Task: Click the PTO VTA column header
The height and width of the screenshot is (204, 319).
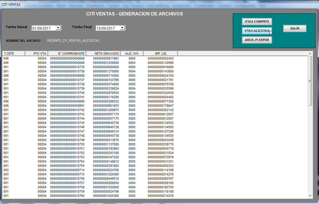Action: tap(36, 54)
